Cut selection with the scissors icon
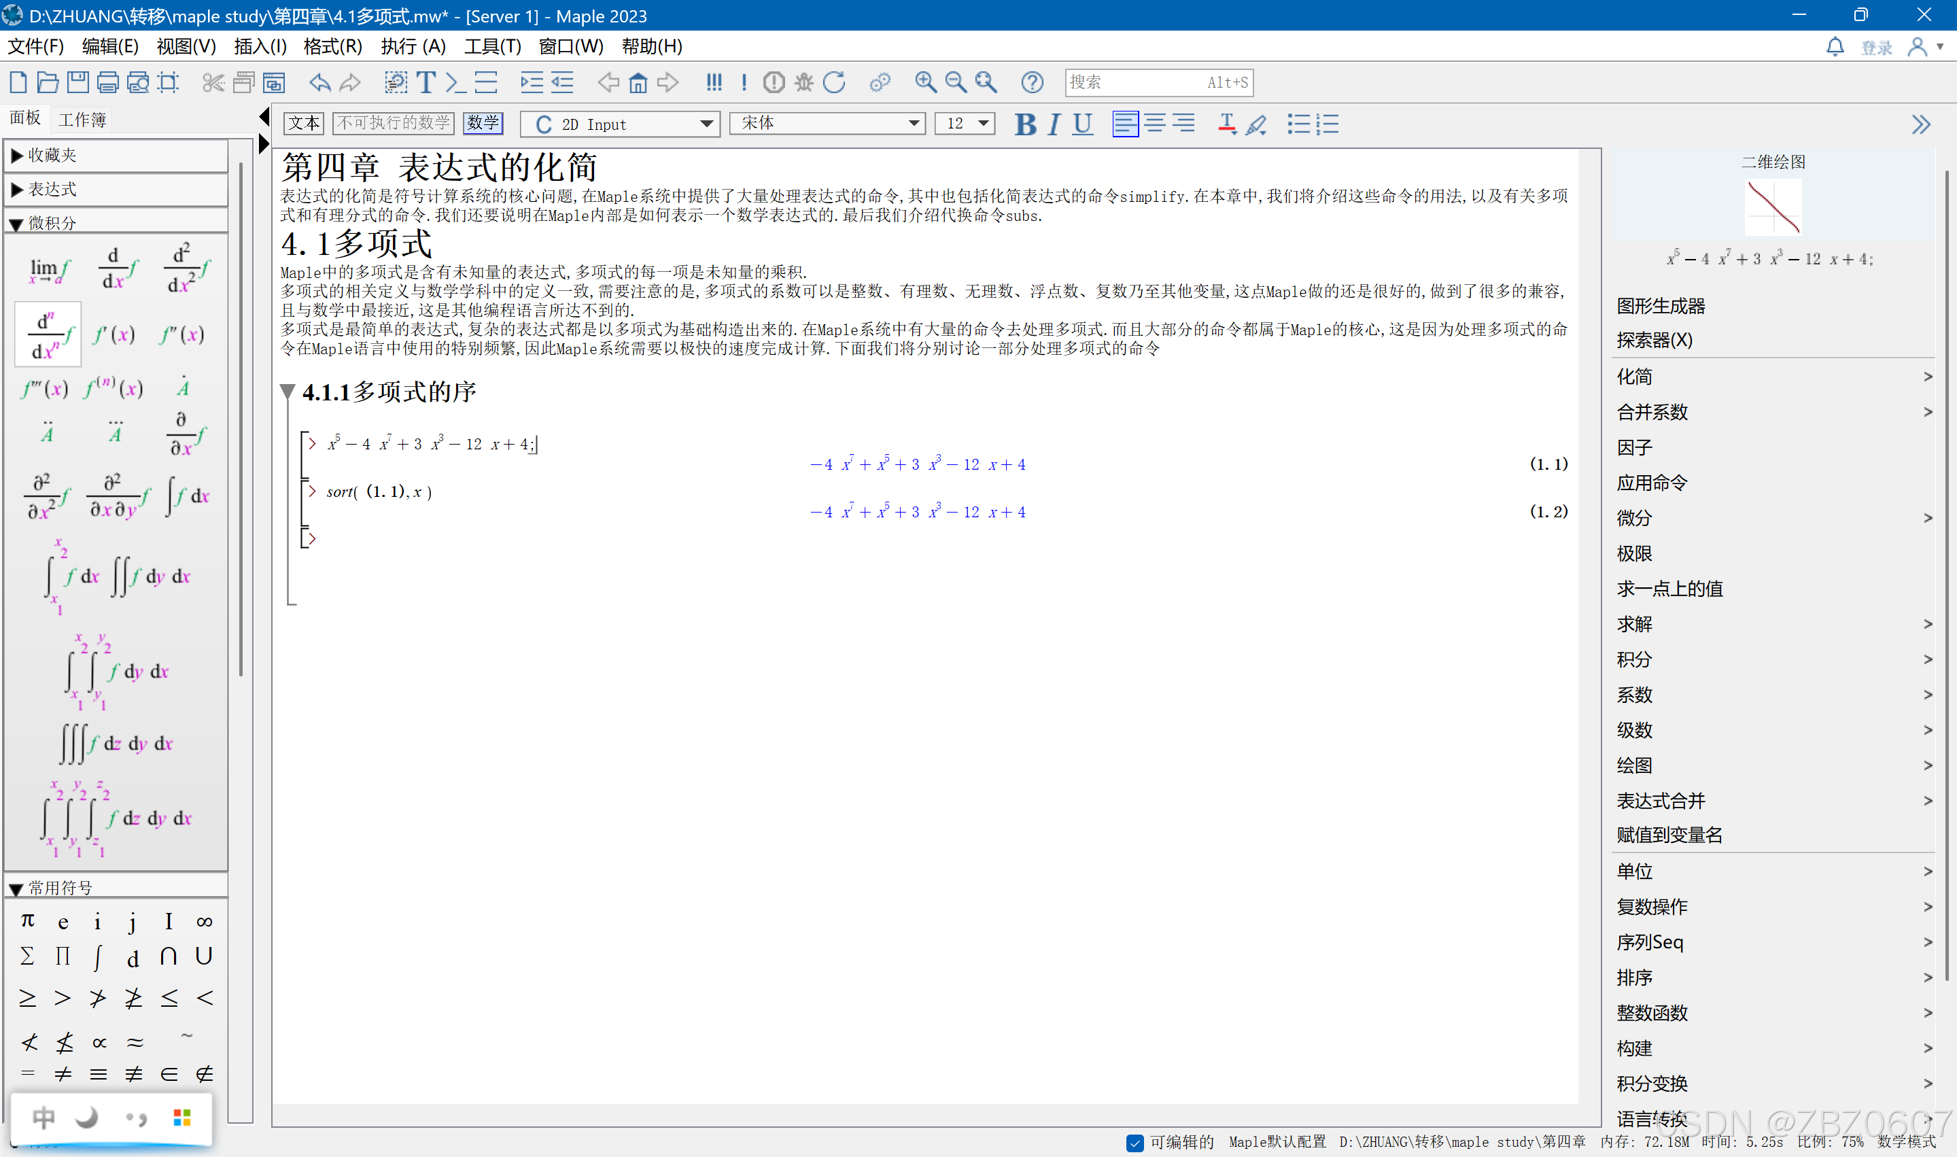 [x=212, y=82]
